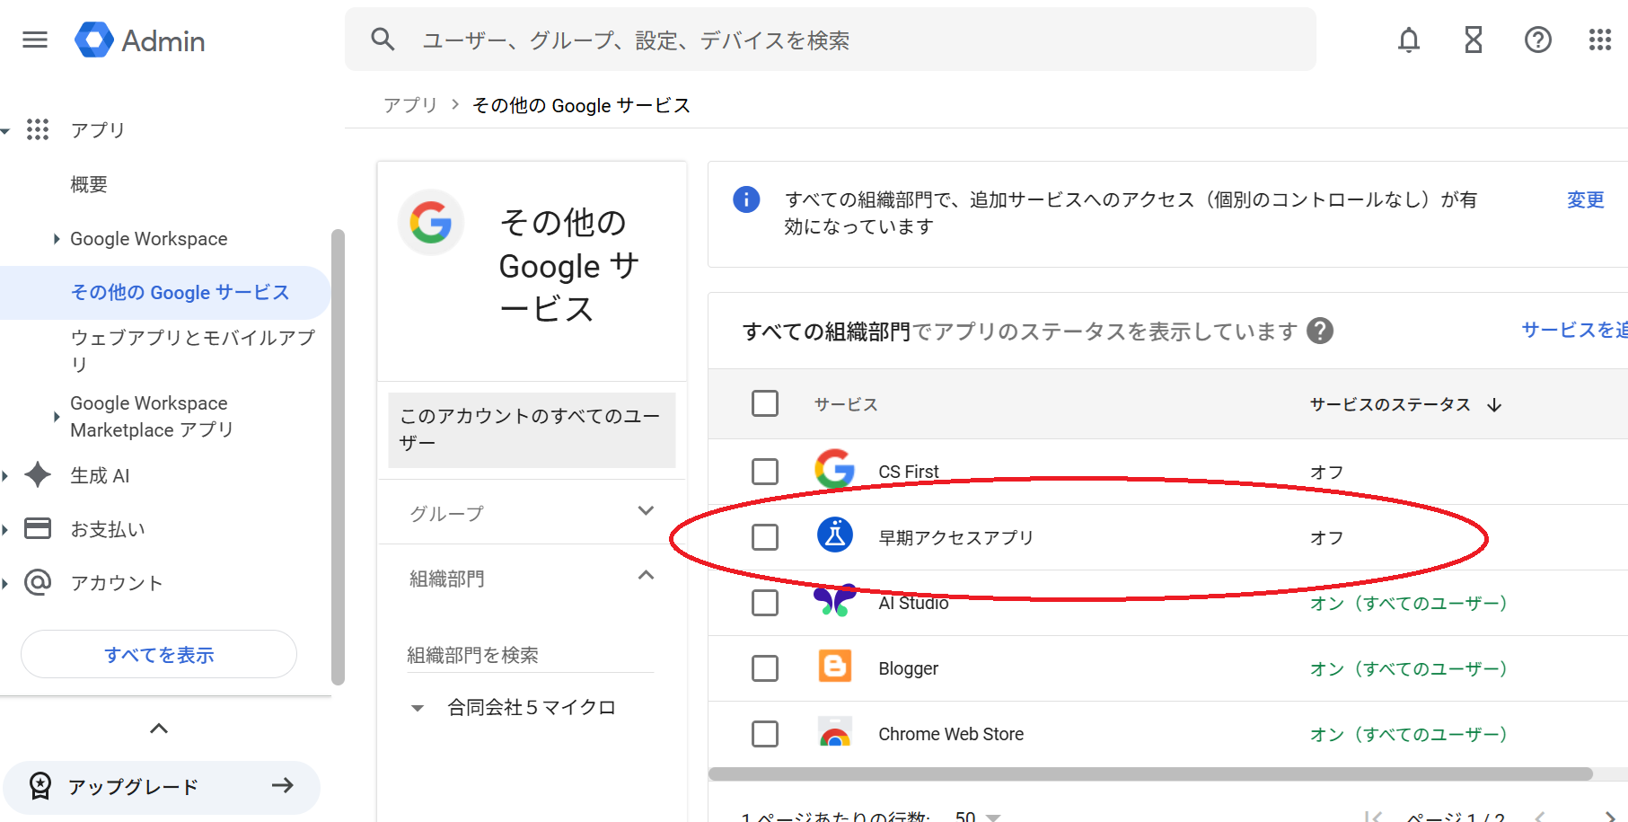Open the Google apps grid launcher

point(1599,40)
